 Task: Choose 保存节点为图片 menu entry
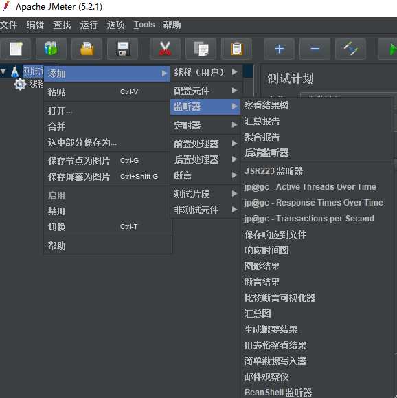point(106,161)
